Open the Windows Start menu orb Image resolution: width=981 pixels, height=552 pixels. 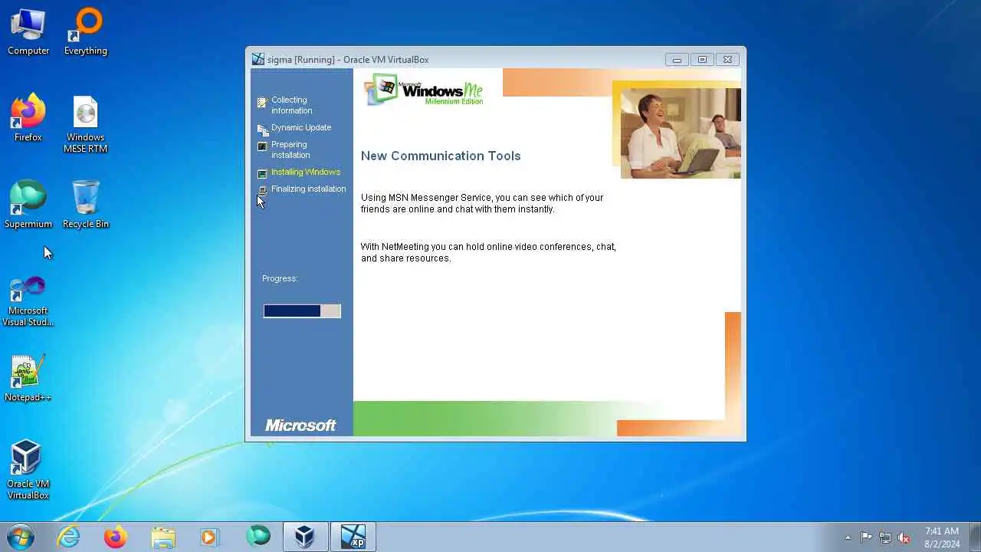tap(20, 537)
